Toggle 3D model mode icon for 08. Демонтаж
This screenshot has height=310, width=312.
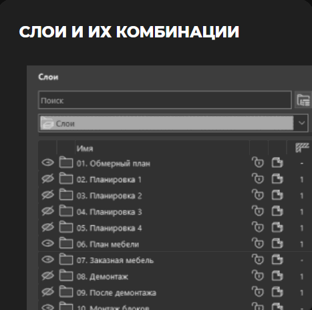click(x=277, y=276)
